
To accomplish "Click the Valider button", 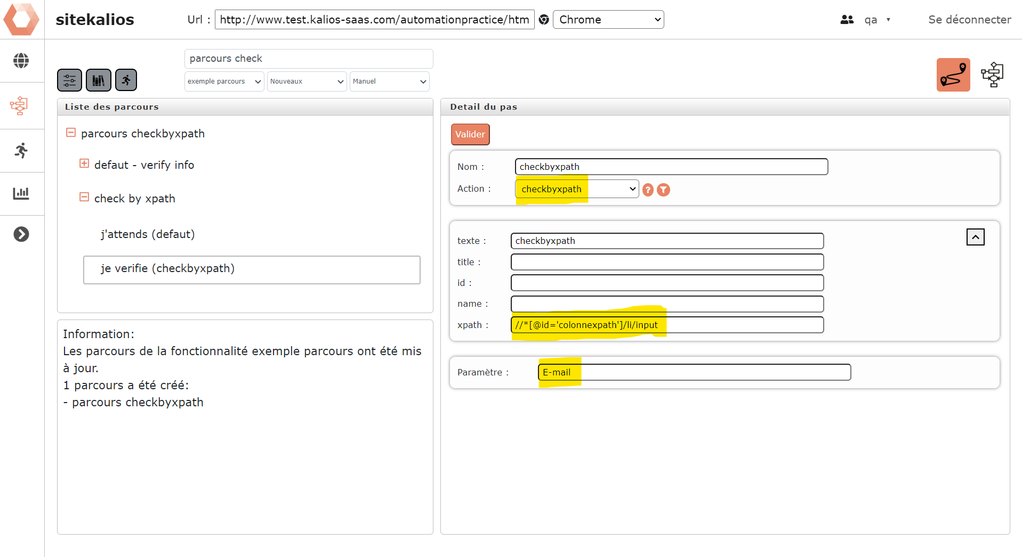I will pyautogui.click(x=470, y=134).
